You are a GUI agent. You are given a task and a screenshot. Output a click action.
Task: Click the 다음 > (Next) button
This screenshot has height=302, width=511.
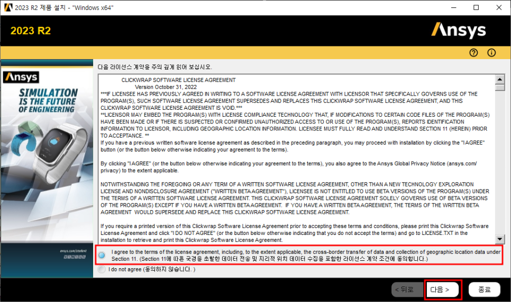[x=443, y=289]
